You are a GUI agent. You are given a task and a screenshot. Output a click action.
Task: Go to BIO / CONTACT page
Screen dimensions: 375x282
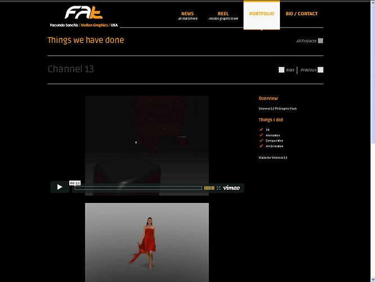(x=302, y=14)
